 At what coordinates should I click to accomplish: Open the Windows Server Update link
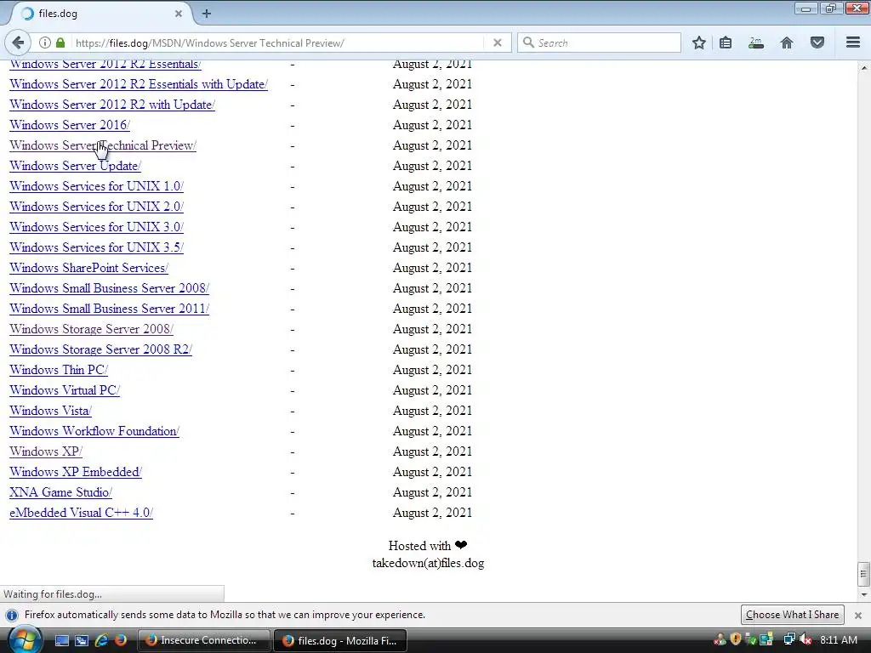pos(75,166)
